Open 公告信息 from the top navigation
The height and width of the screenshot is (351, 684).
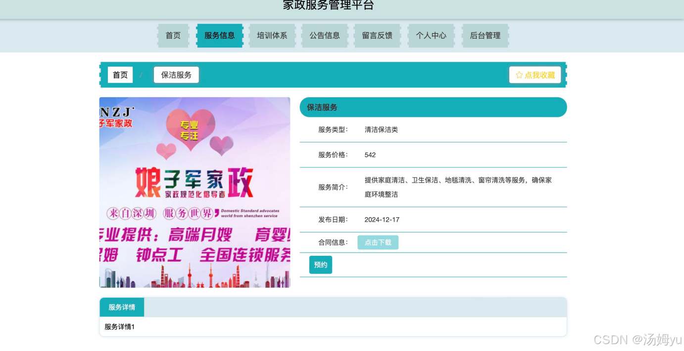pyautogui.click(x=325, y=36)
